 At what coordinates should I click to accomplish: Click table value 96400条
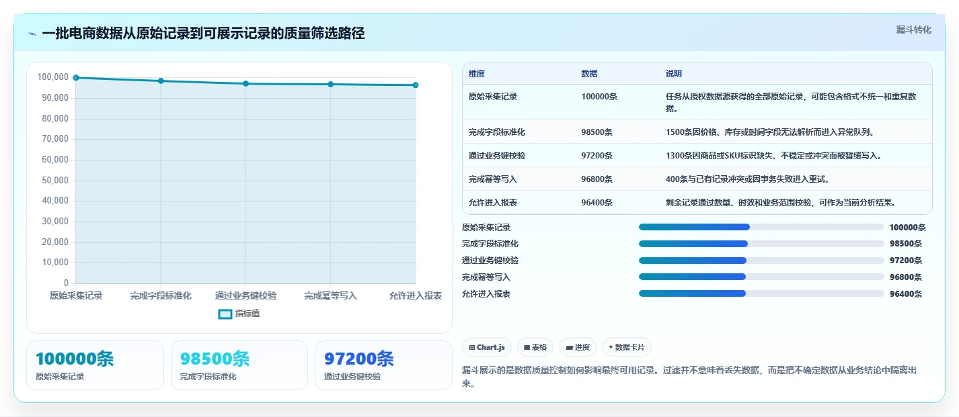pos(597,202)
